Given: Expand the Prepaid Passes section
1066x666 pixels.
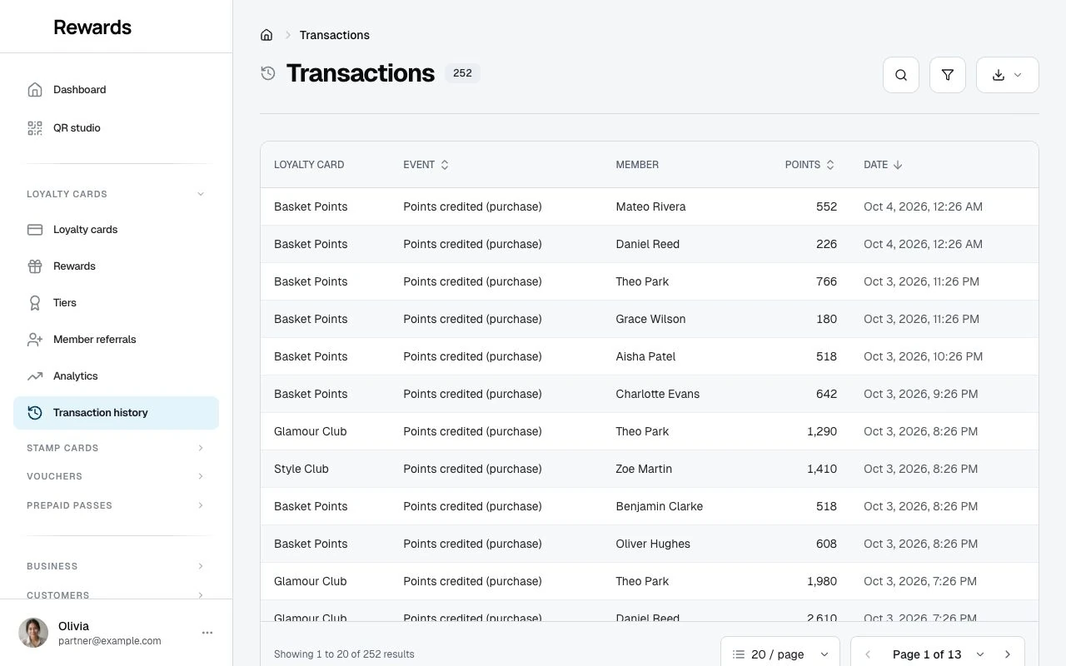Looking at the screenshot, I should tap(116, 505).
